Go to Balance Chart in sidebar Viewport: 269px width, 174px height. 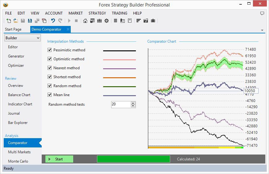point(19,95)
